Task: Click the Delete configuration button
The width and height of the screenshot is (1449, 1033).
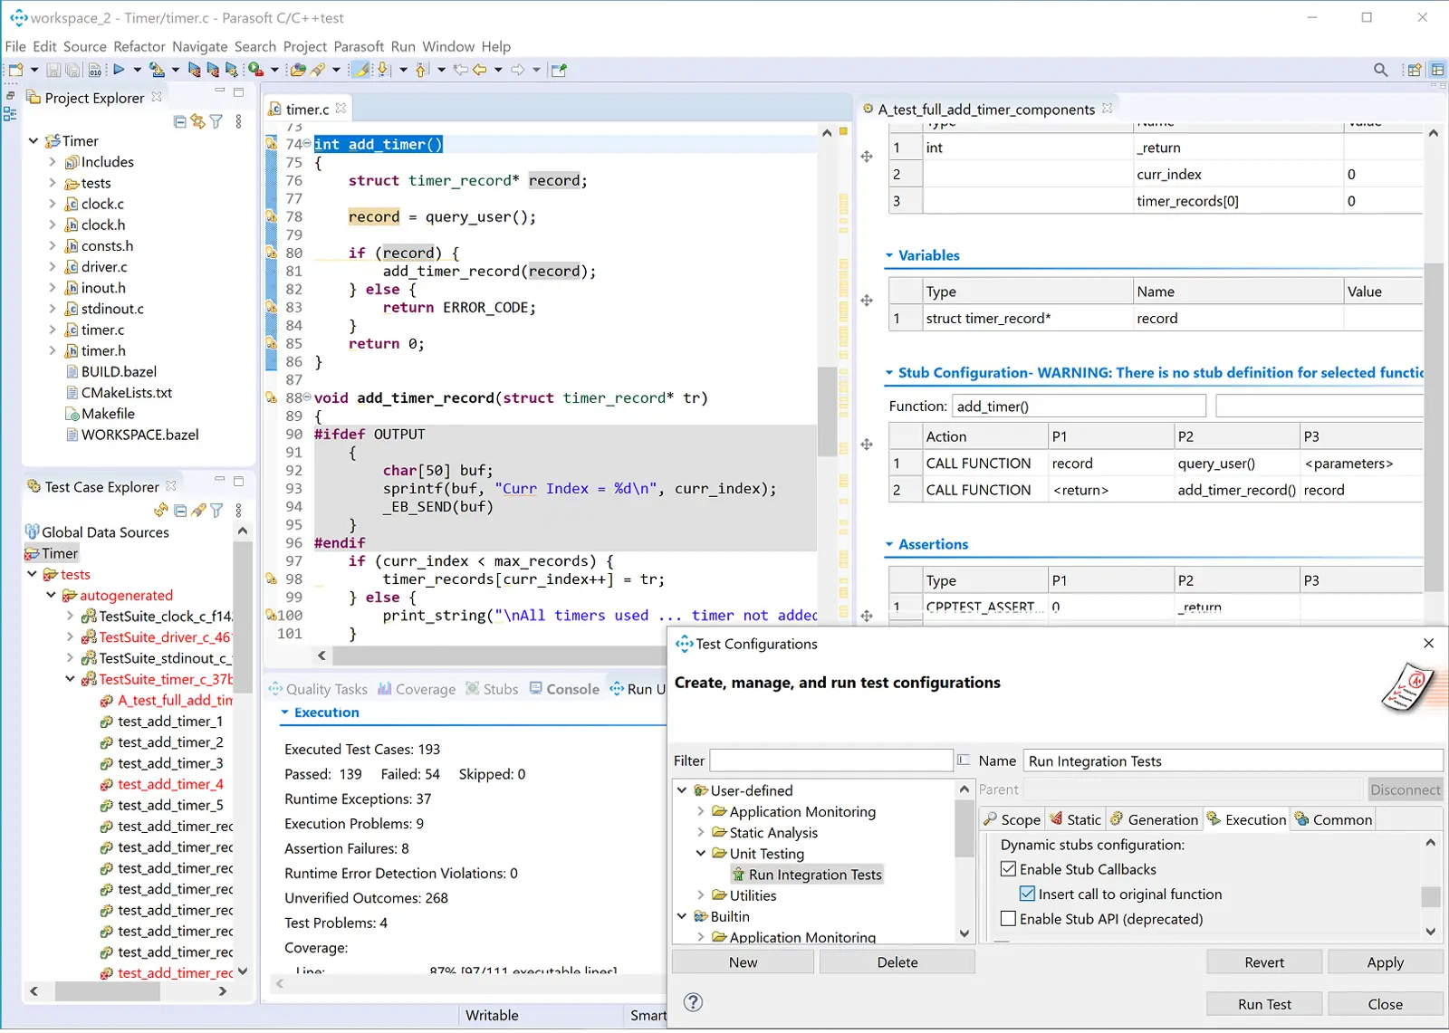Action: (897, 962)
